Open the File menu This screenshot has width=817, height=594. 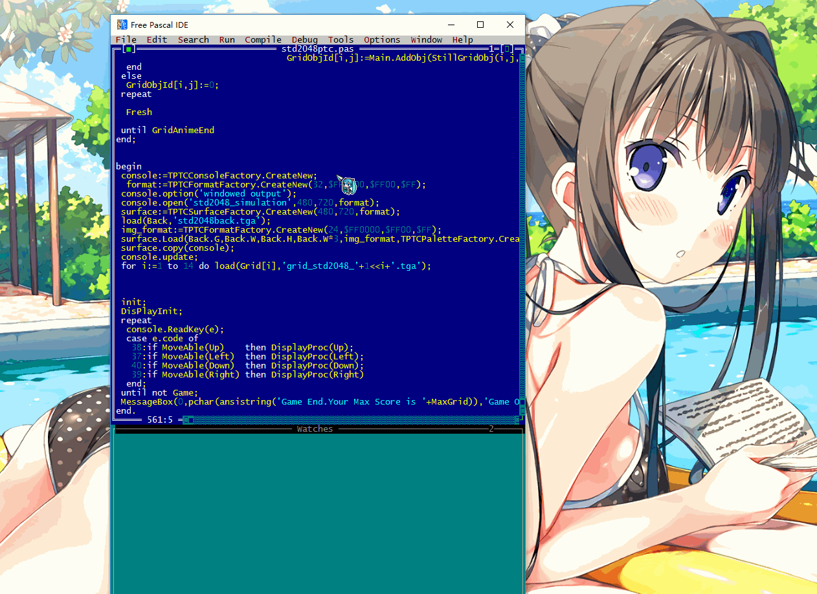[x=126, y=39]
